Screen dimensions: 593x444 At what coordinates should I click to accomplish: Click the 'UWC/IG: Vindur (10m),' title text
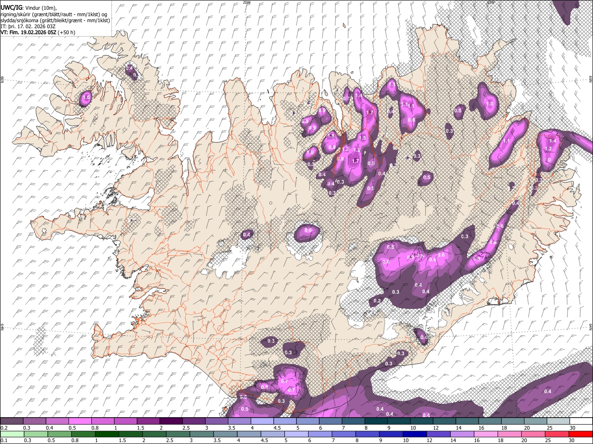pyautogui.click(x=29, y=8)
